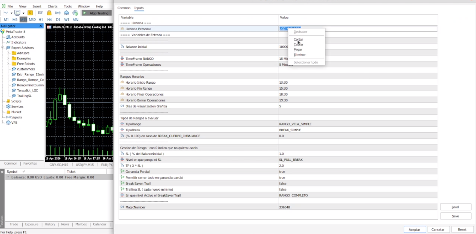Open the templates dropdown arrow
The image size is (476, 234).
(x=23, y=13)
